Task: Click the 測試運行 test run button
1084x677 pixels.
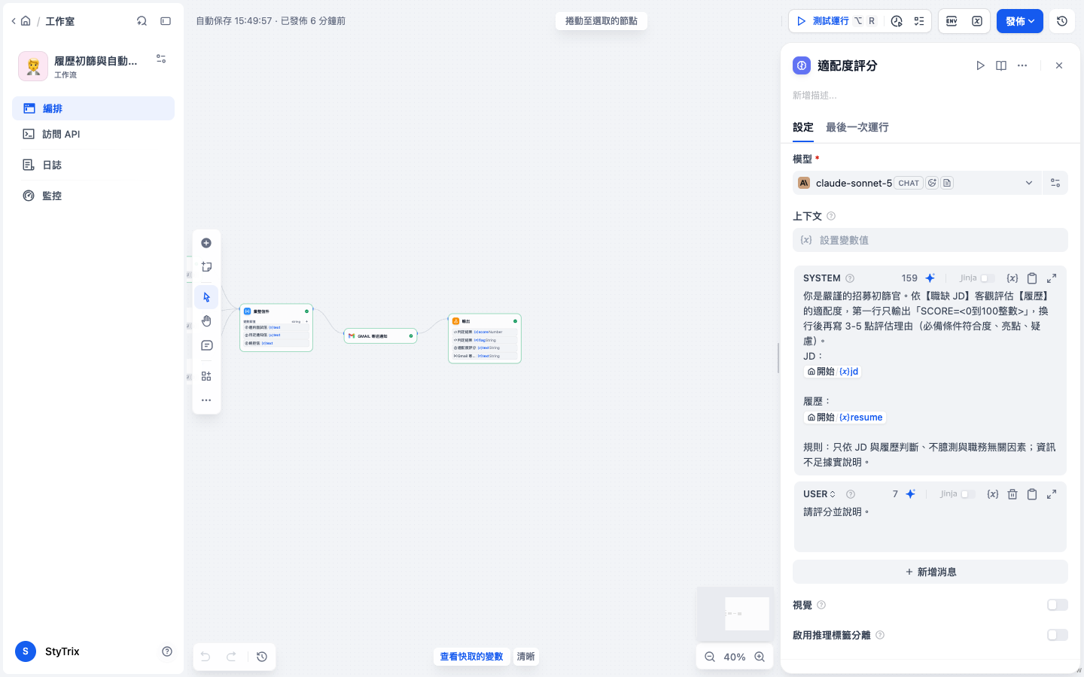Action: (836, 21)
